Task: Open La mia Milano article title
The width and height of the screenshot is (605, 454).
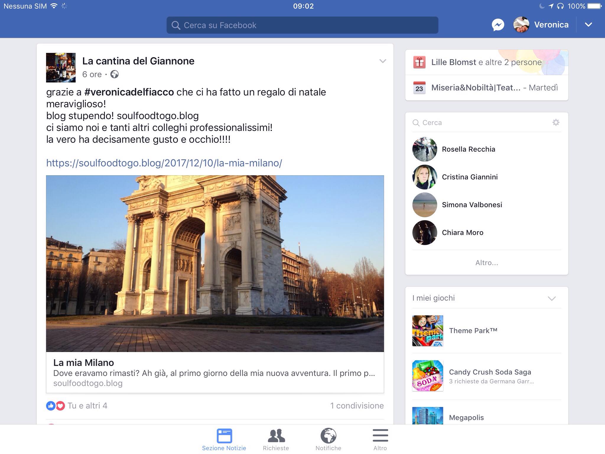Action: click(x=84, y=363)
